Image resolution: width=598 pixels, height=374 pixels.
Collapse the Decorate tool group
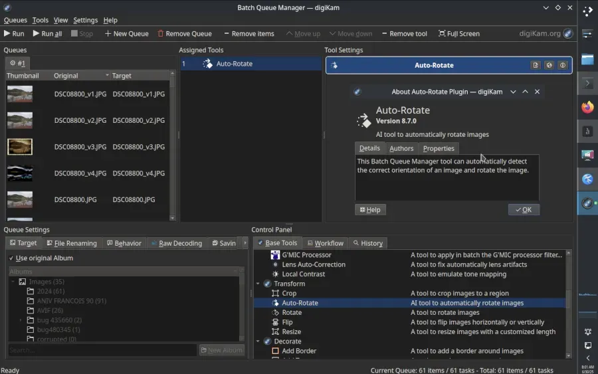[x=258, y=341]
